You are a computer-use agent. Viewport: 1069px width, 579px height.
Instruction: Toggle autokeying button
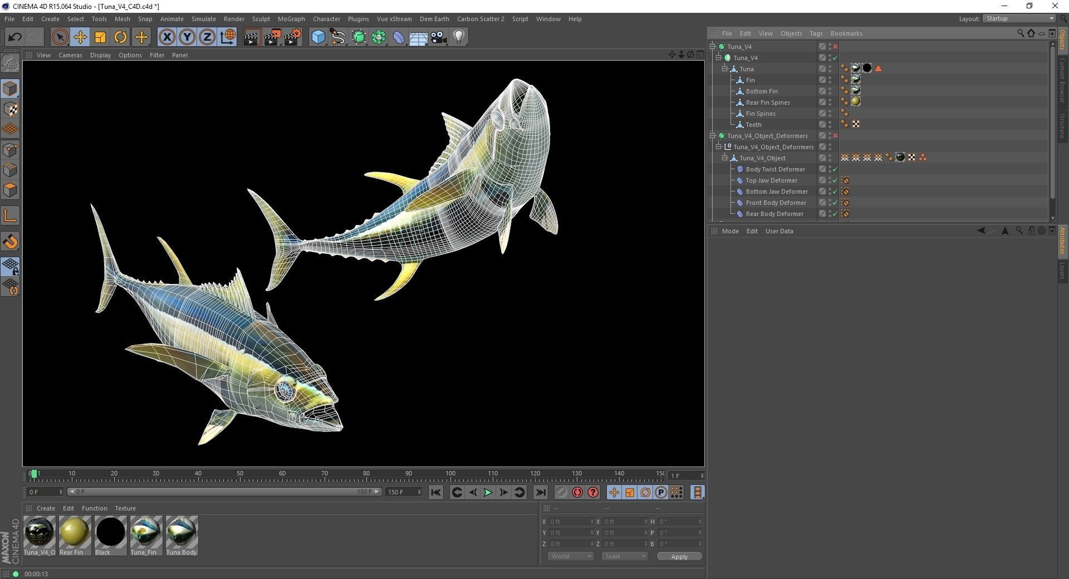pyautogui.click(x=577, y=492)
